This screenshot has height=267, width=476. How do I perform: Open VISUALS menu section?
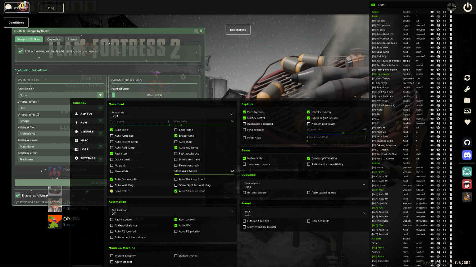point(87,132)
